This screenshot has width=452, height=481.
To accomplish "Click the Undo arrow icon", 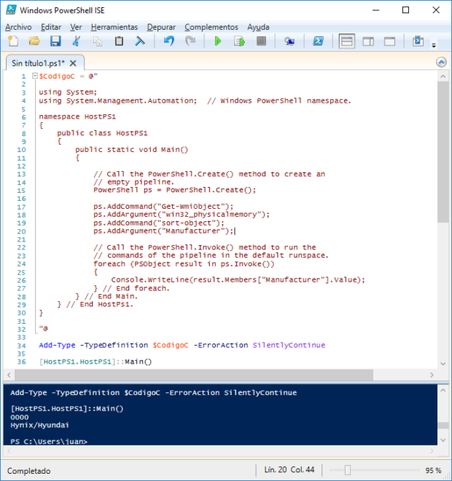I will 169,41.
